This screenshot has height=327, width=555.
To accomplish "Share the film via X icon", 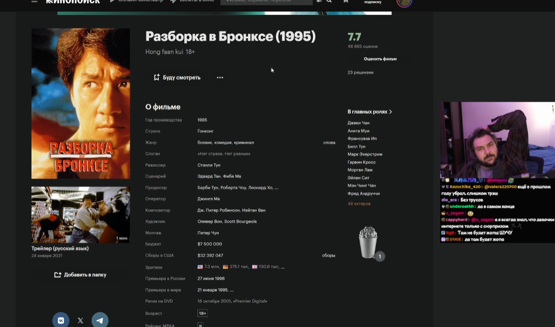I will (80, 321).
